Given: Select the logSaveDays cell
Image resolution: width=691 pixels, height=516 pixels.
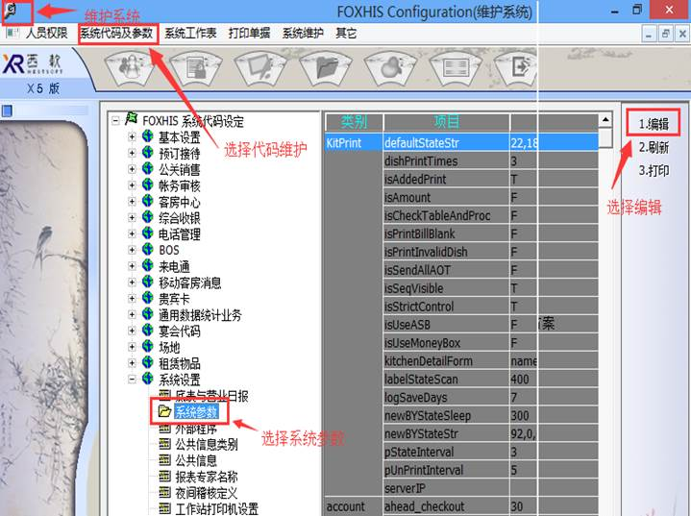Looking at the screenshot, I should click(x=447, y=398).
